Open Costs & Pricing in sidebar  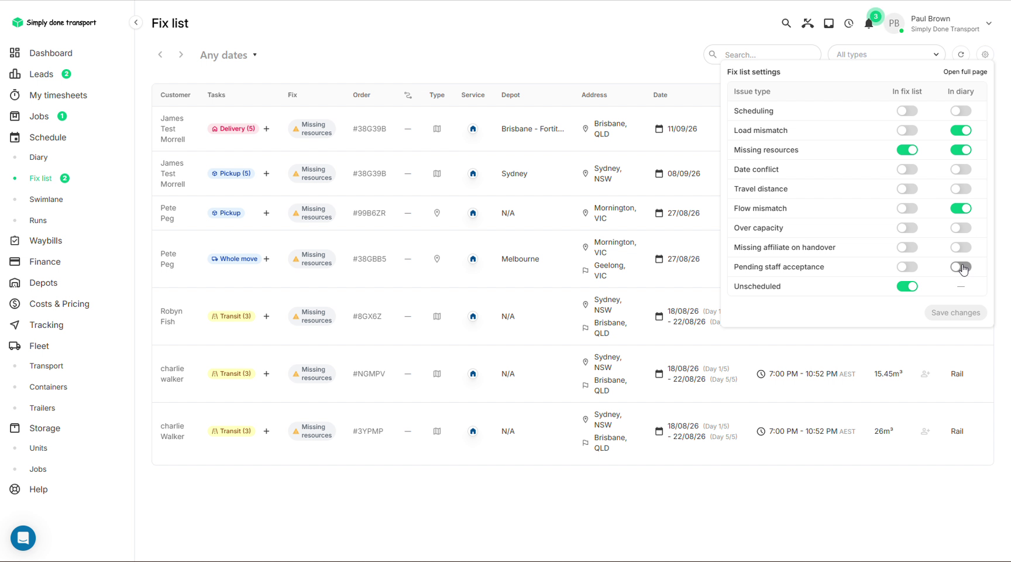(59, 304)
